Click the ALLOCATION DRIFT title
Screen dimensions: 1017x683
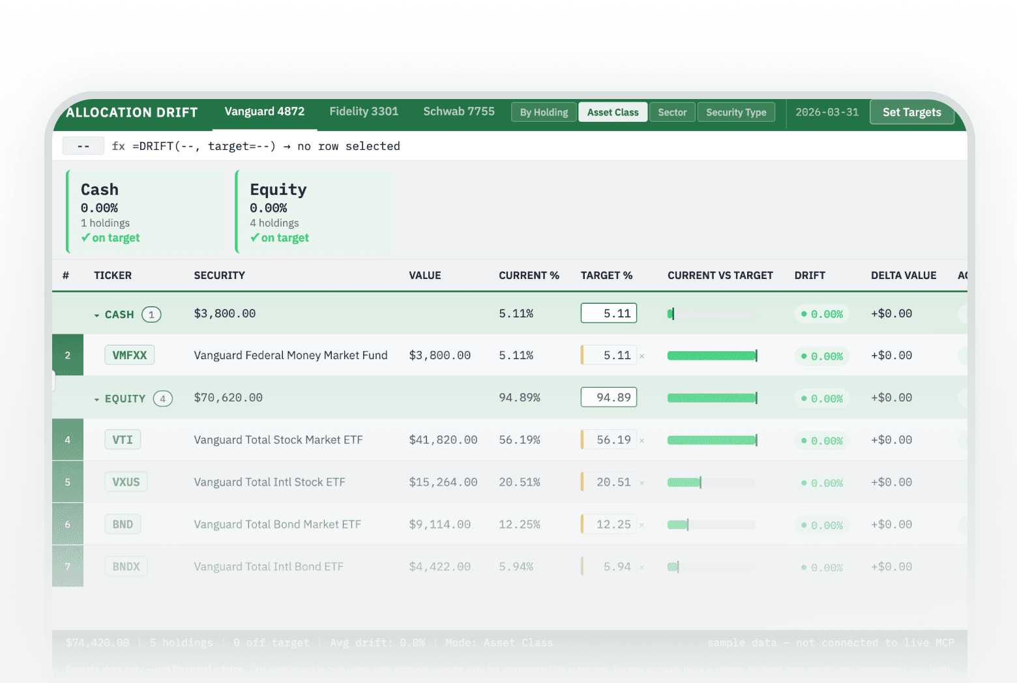132,112
